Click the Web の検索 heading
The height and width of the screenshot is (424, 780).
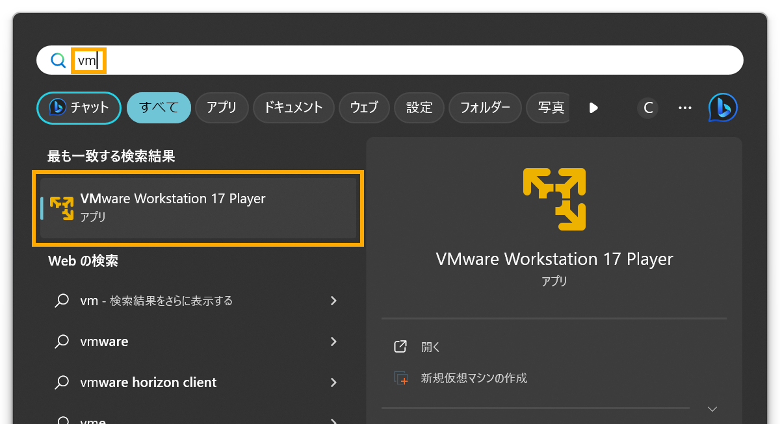[x=83, y=261]
